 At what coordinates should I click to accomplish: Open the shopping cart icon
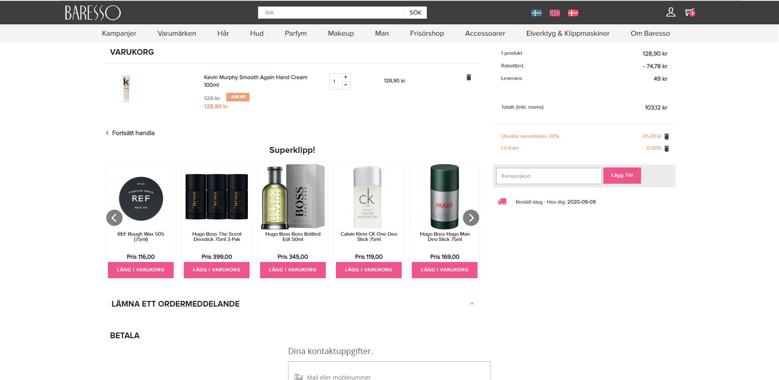[x=689, y=13]
